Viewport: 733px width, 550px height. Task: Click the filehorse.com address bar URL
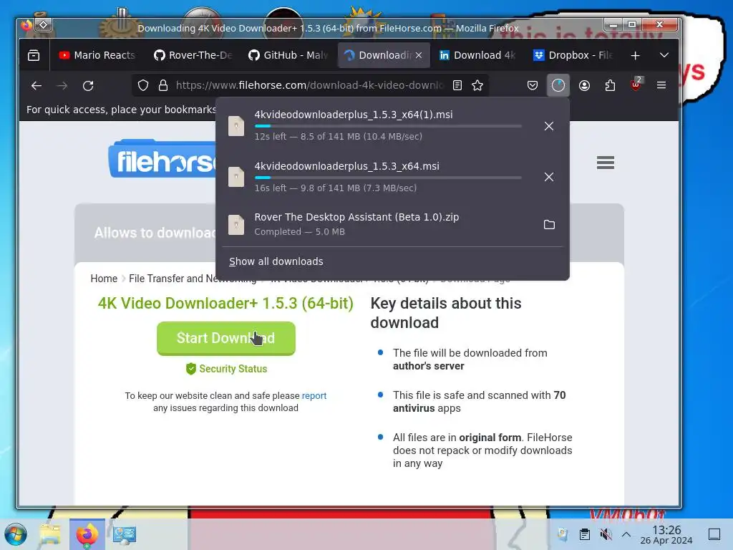click(309, 85)
